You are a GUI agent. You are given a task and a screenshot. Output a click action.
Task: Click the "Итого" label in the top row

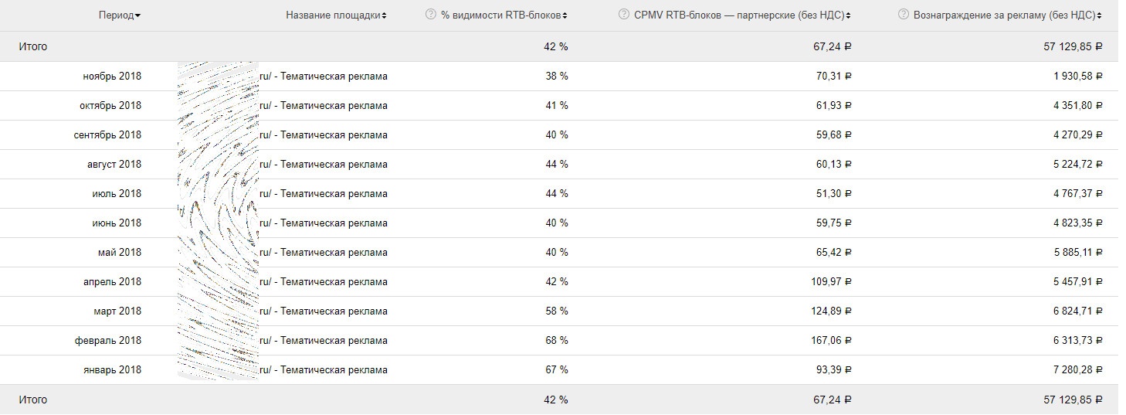pos(33,47)
